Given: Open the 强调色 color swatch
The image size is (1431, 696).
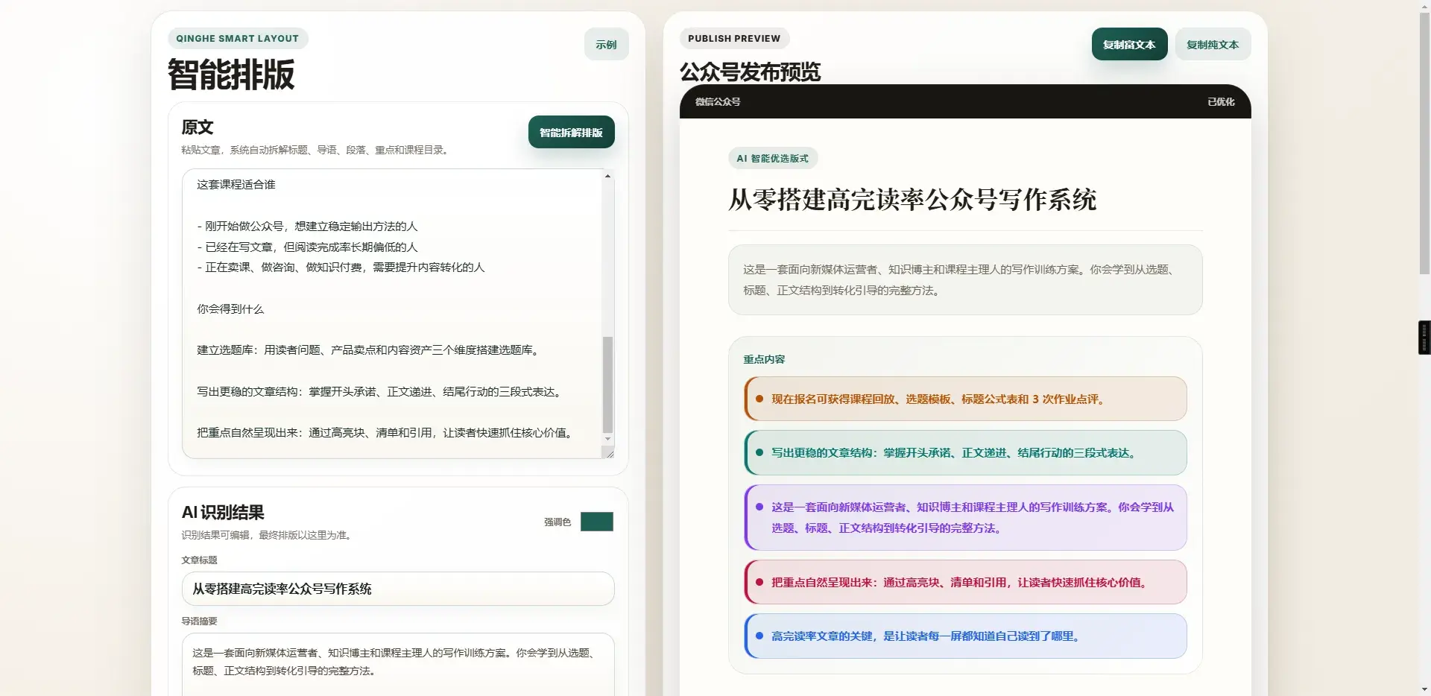Looking at the screenshot, I should (x=596, y=522).
